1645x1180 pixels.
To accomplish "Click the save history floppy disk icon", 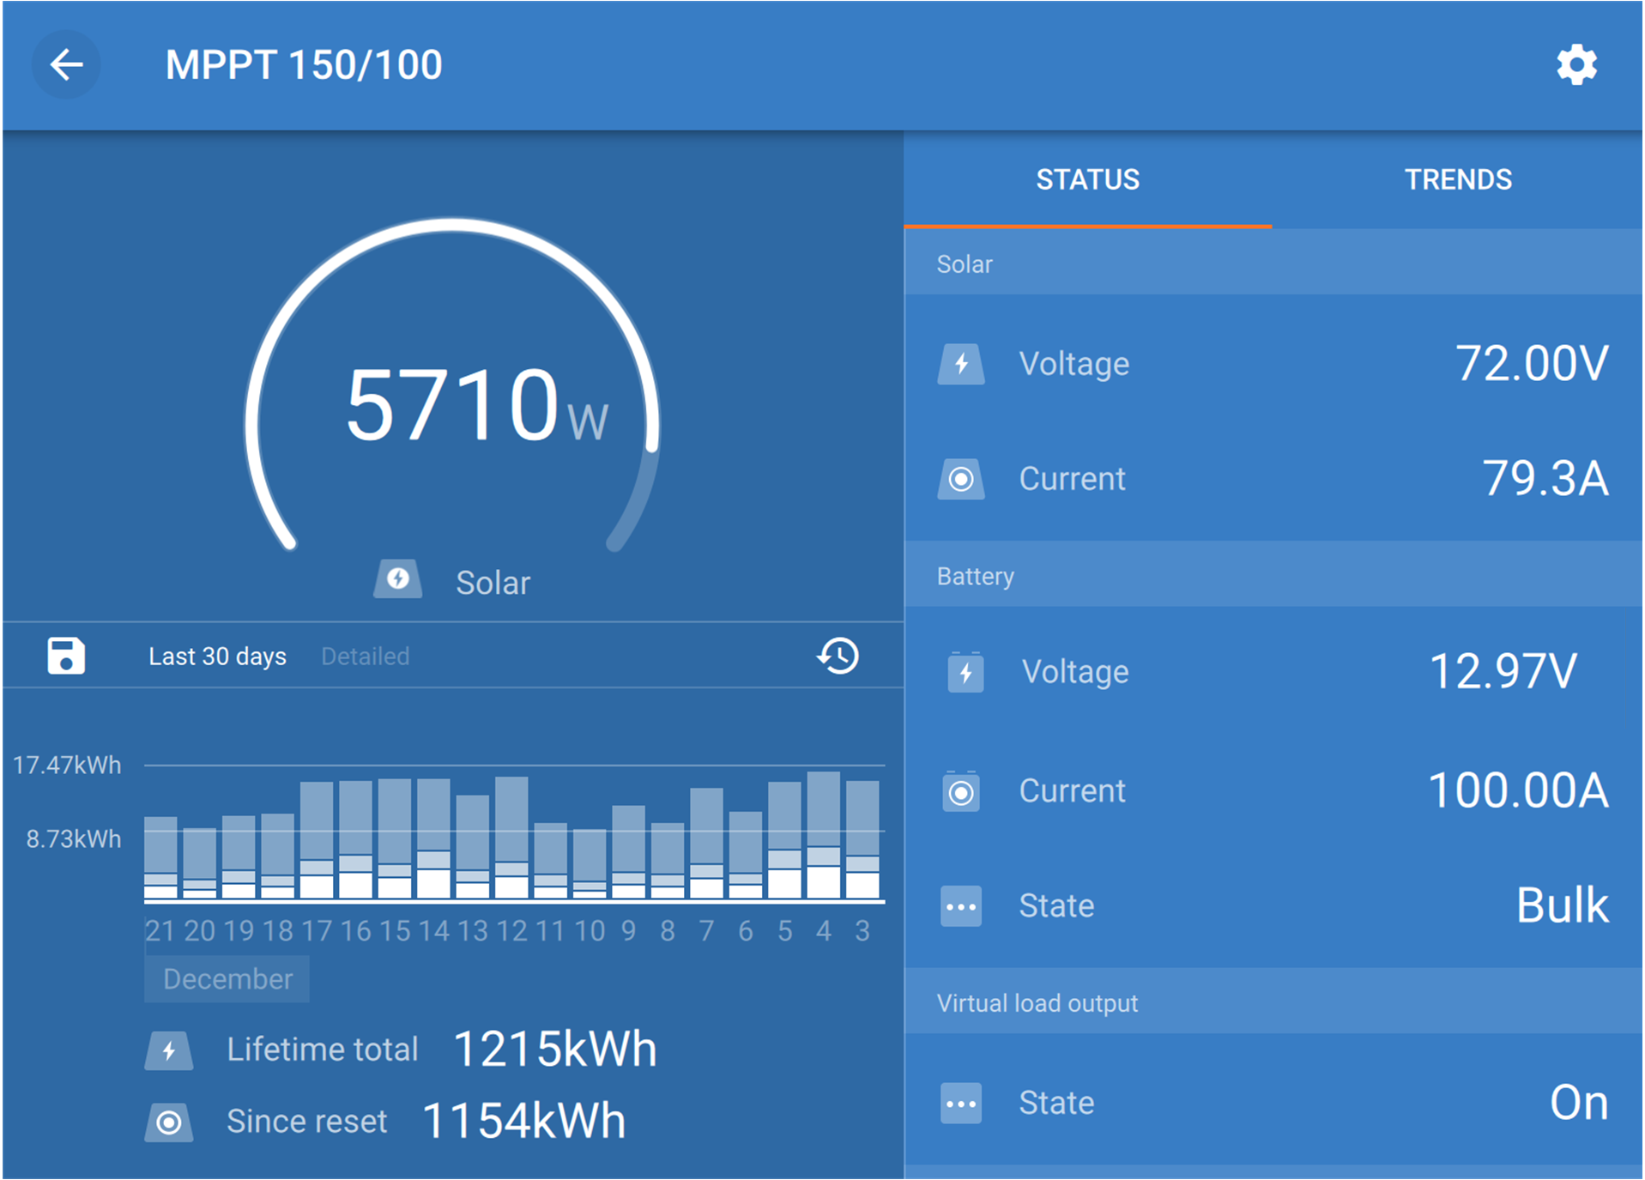I will [x=66, y=656].
